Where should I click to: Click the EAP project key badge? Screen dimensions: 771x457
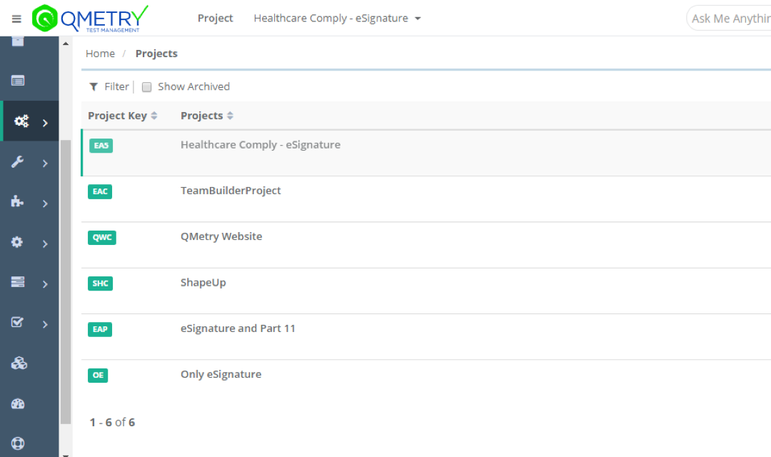100,329
